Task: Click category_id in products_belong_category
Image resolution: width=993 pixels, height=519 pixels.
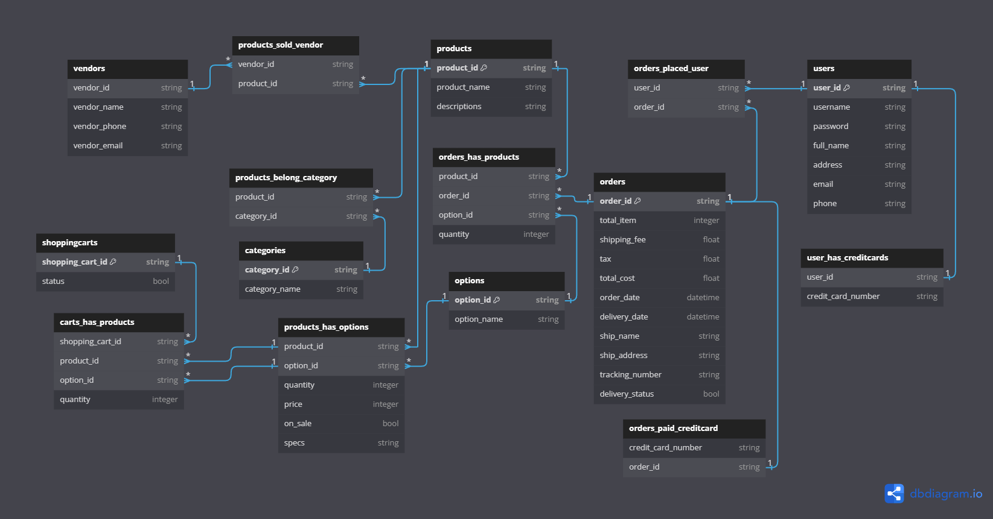Action: pos(301,216)
